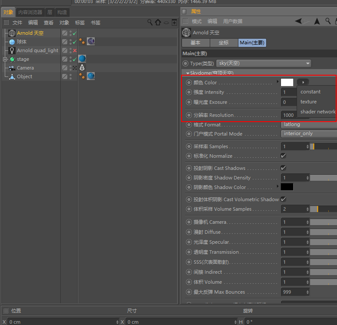Image resolution: width=337 pixels, height=325 pixels.
Task: Toggle the 标准化 Normalize checkbox
Action: [x=284, y=156]
